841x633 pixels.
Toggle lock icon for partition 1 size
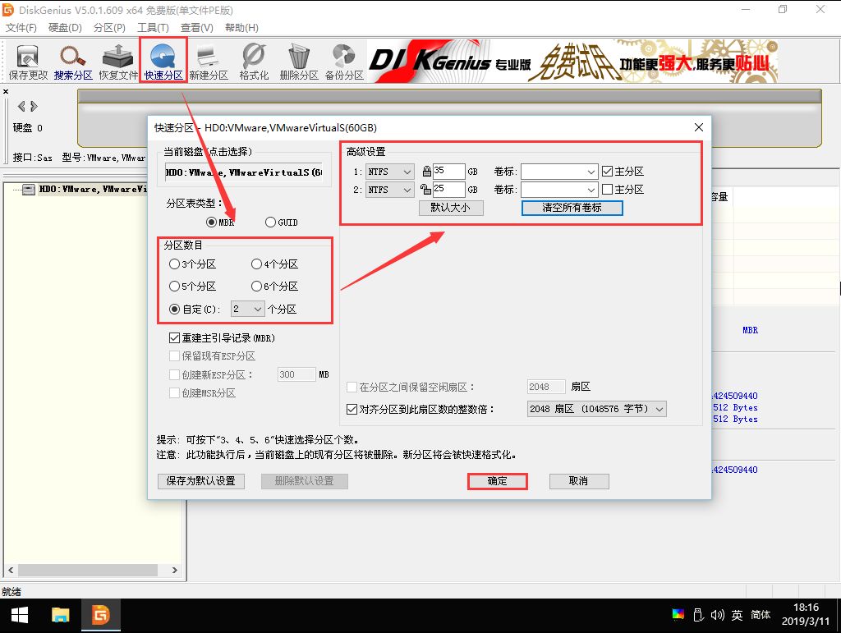point(426,172)
